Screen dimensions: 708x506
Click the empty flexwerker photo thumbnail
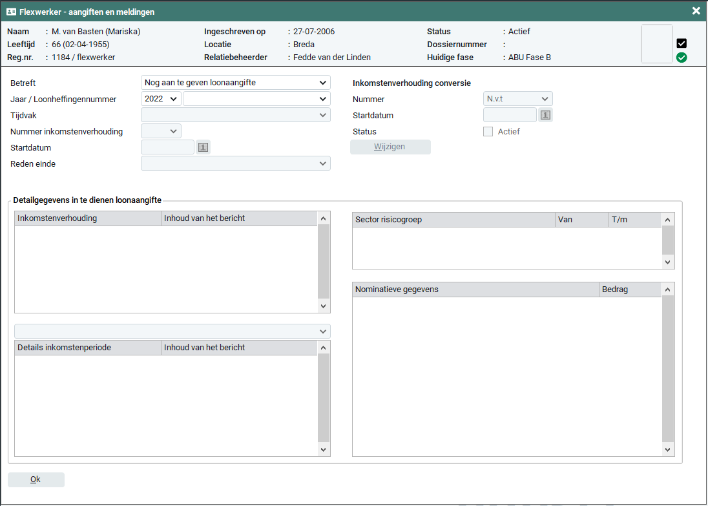pos(656,44)
